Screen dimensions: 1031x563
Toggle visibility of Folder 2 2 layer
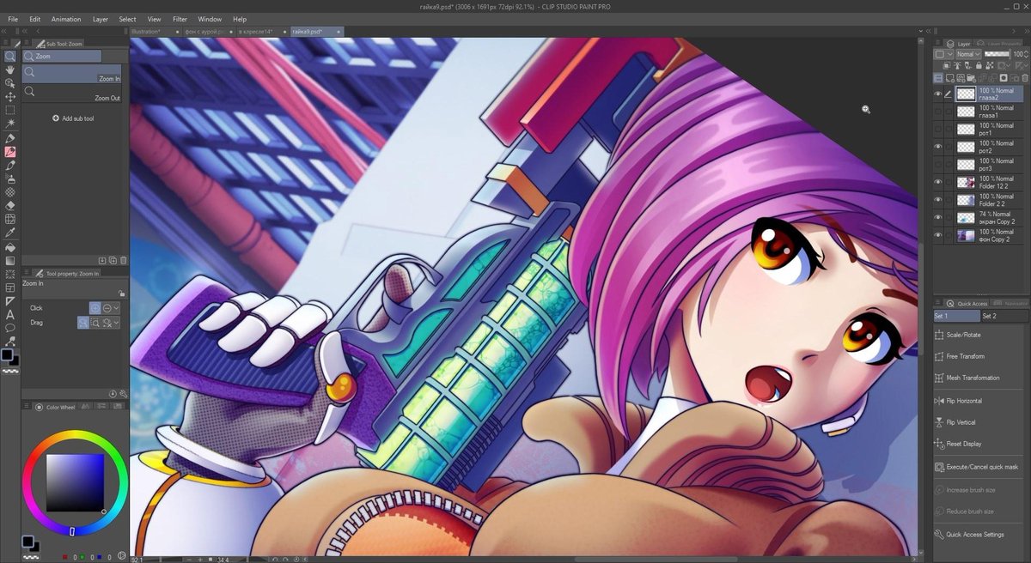(x=938, y=200)
